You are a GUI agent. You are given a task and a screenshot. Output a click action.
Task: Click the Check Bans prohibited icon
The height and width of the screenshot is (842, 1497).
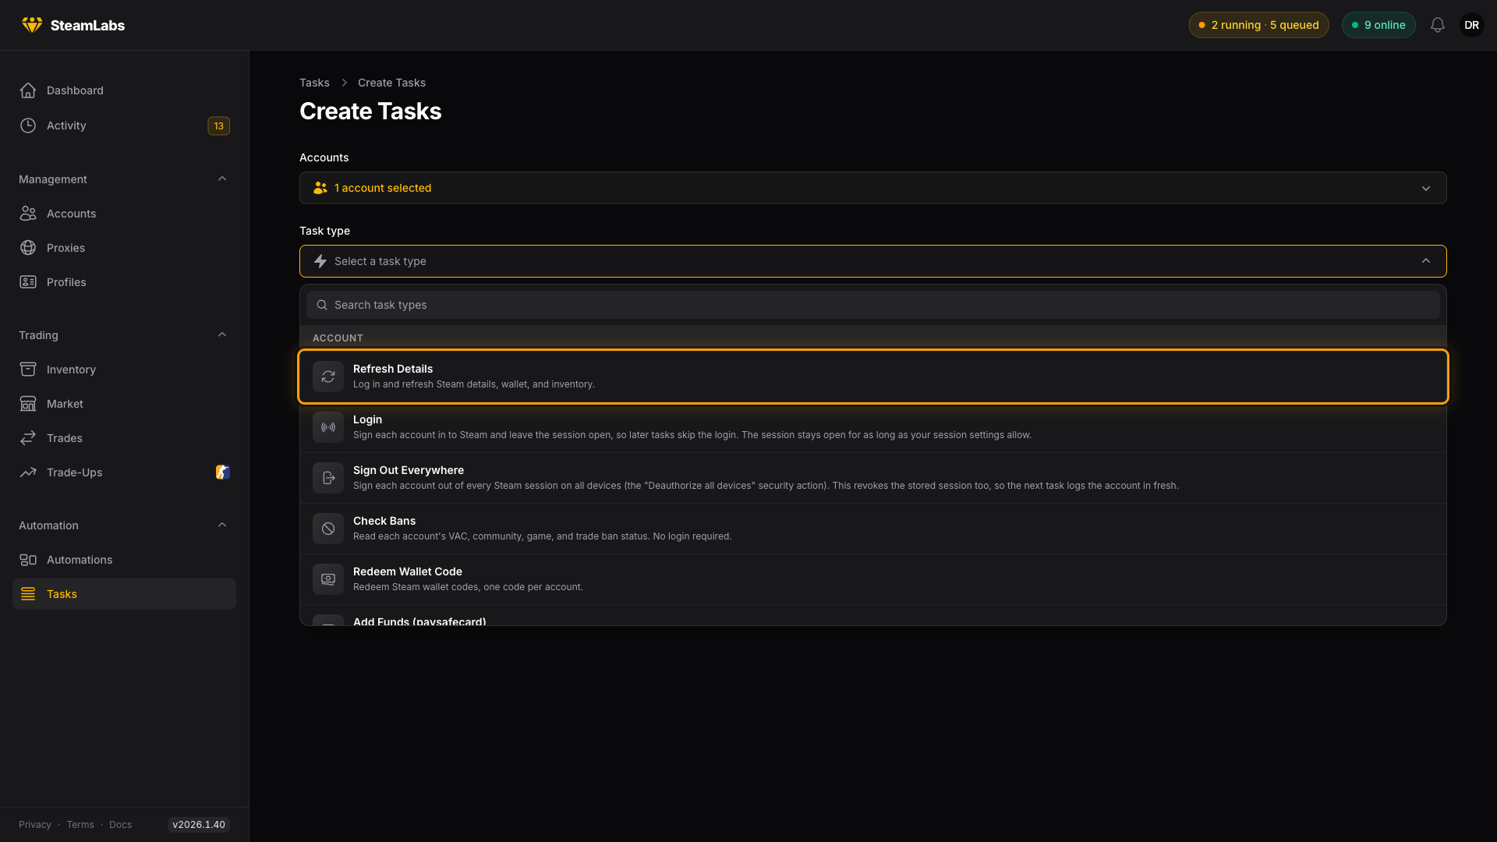coord(328,529)
